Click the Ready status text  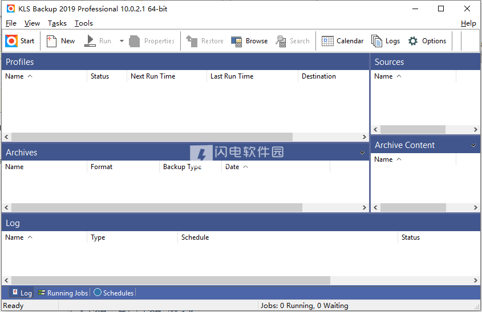(x=13, y=306)
